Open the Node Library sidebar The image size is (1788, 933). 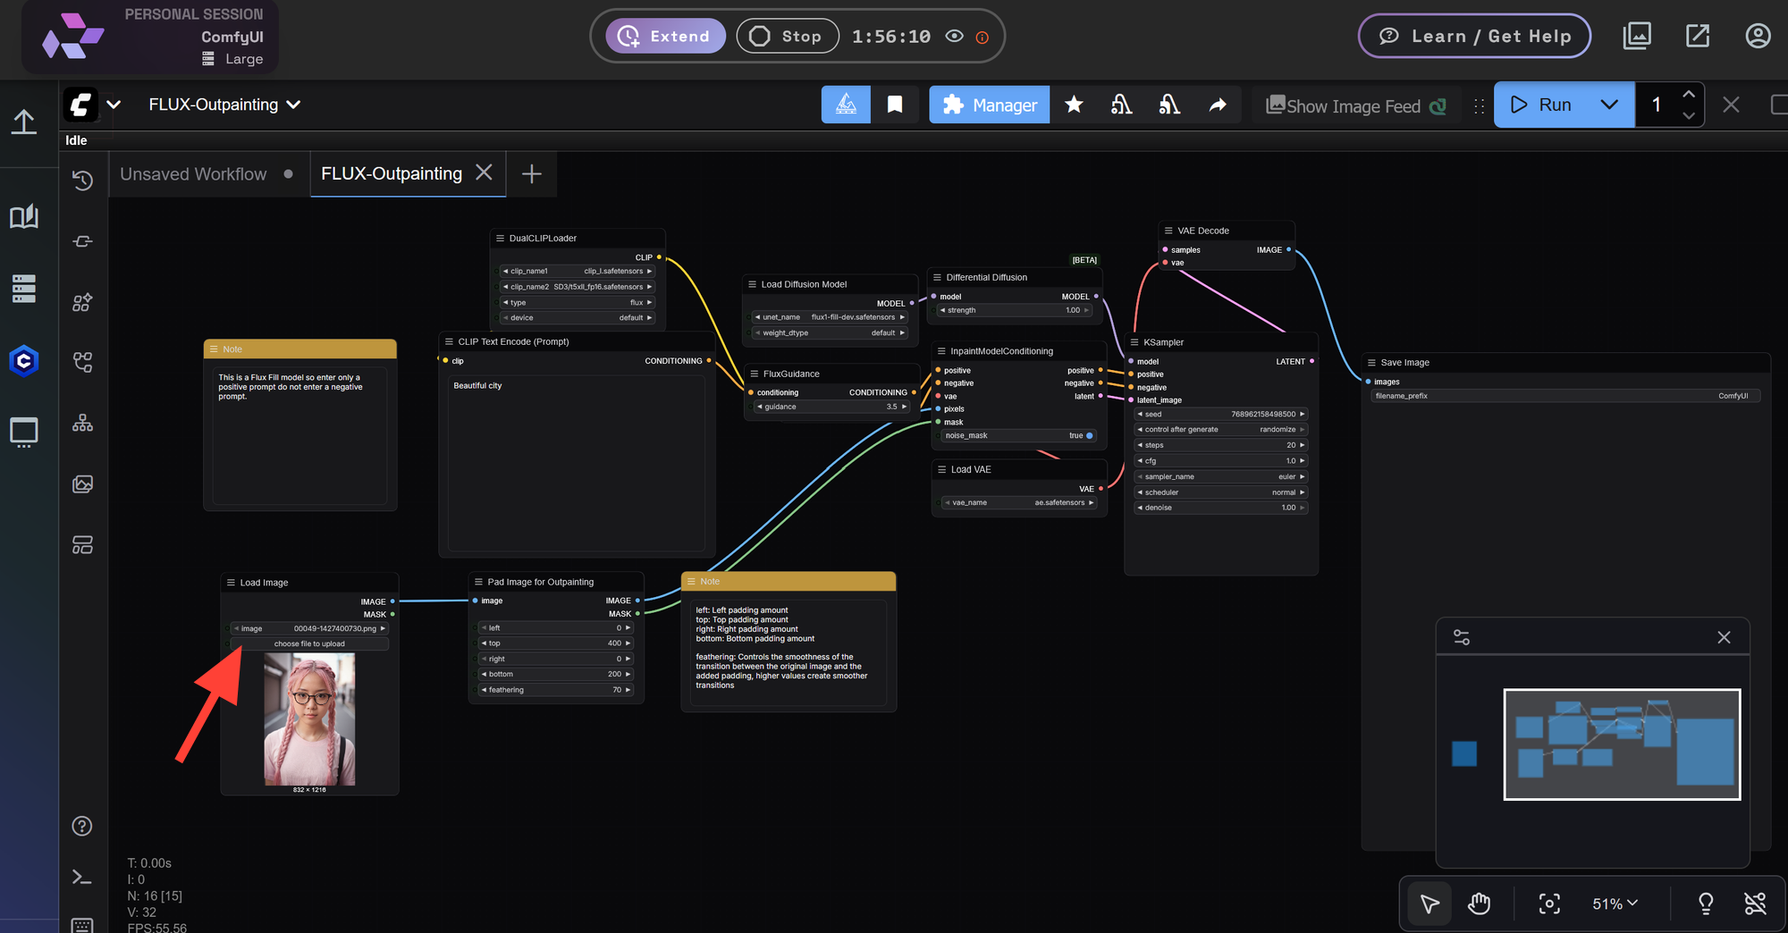point(82,302)
